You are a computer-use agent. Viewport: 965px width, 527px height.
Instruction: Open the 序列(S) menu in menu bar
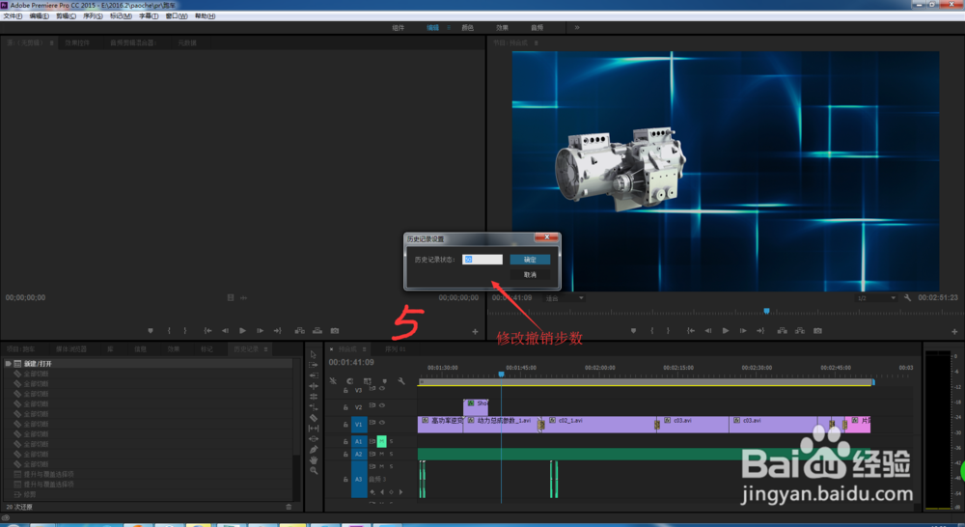coord(93,16)
